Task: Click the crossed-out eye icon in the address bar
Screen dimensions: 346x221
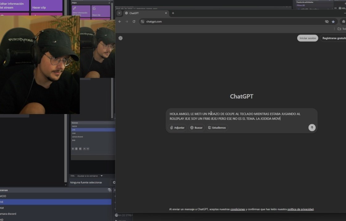Action: point(327,22)
